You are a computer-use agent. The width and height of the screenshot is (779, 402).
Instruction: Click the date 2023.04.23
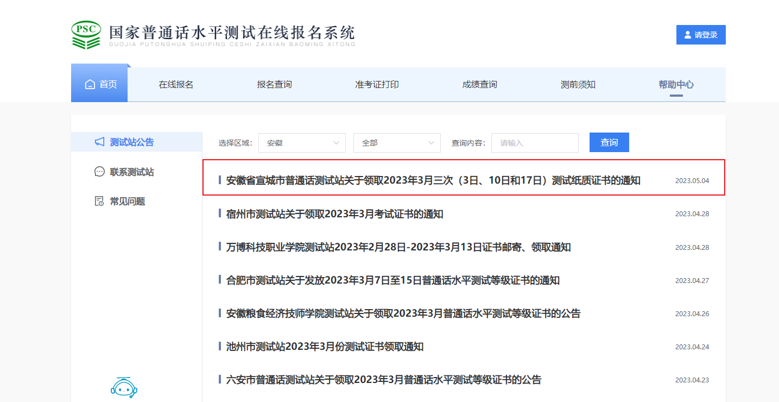tap(692, 380)
